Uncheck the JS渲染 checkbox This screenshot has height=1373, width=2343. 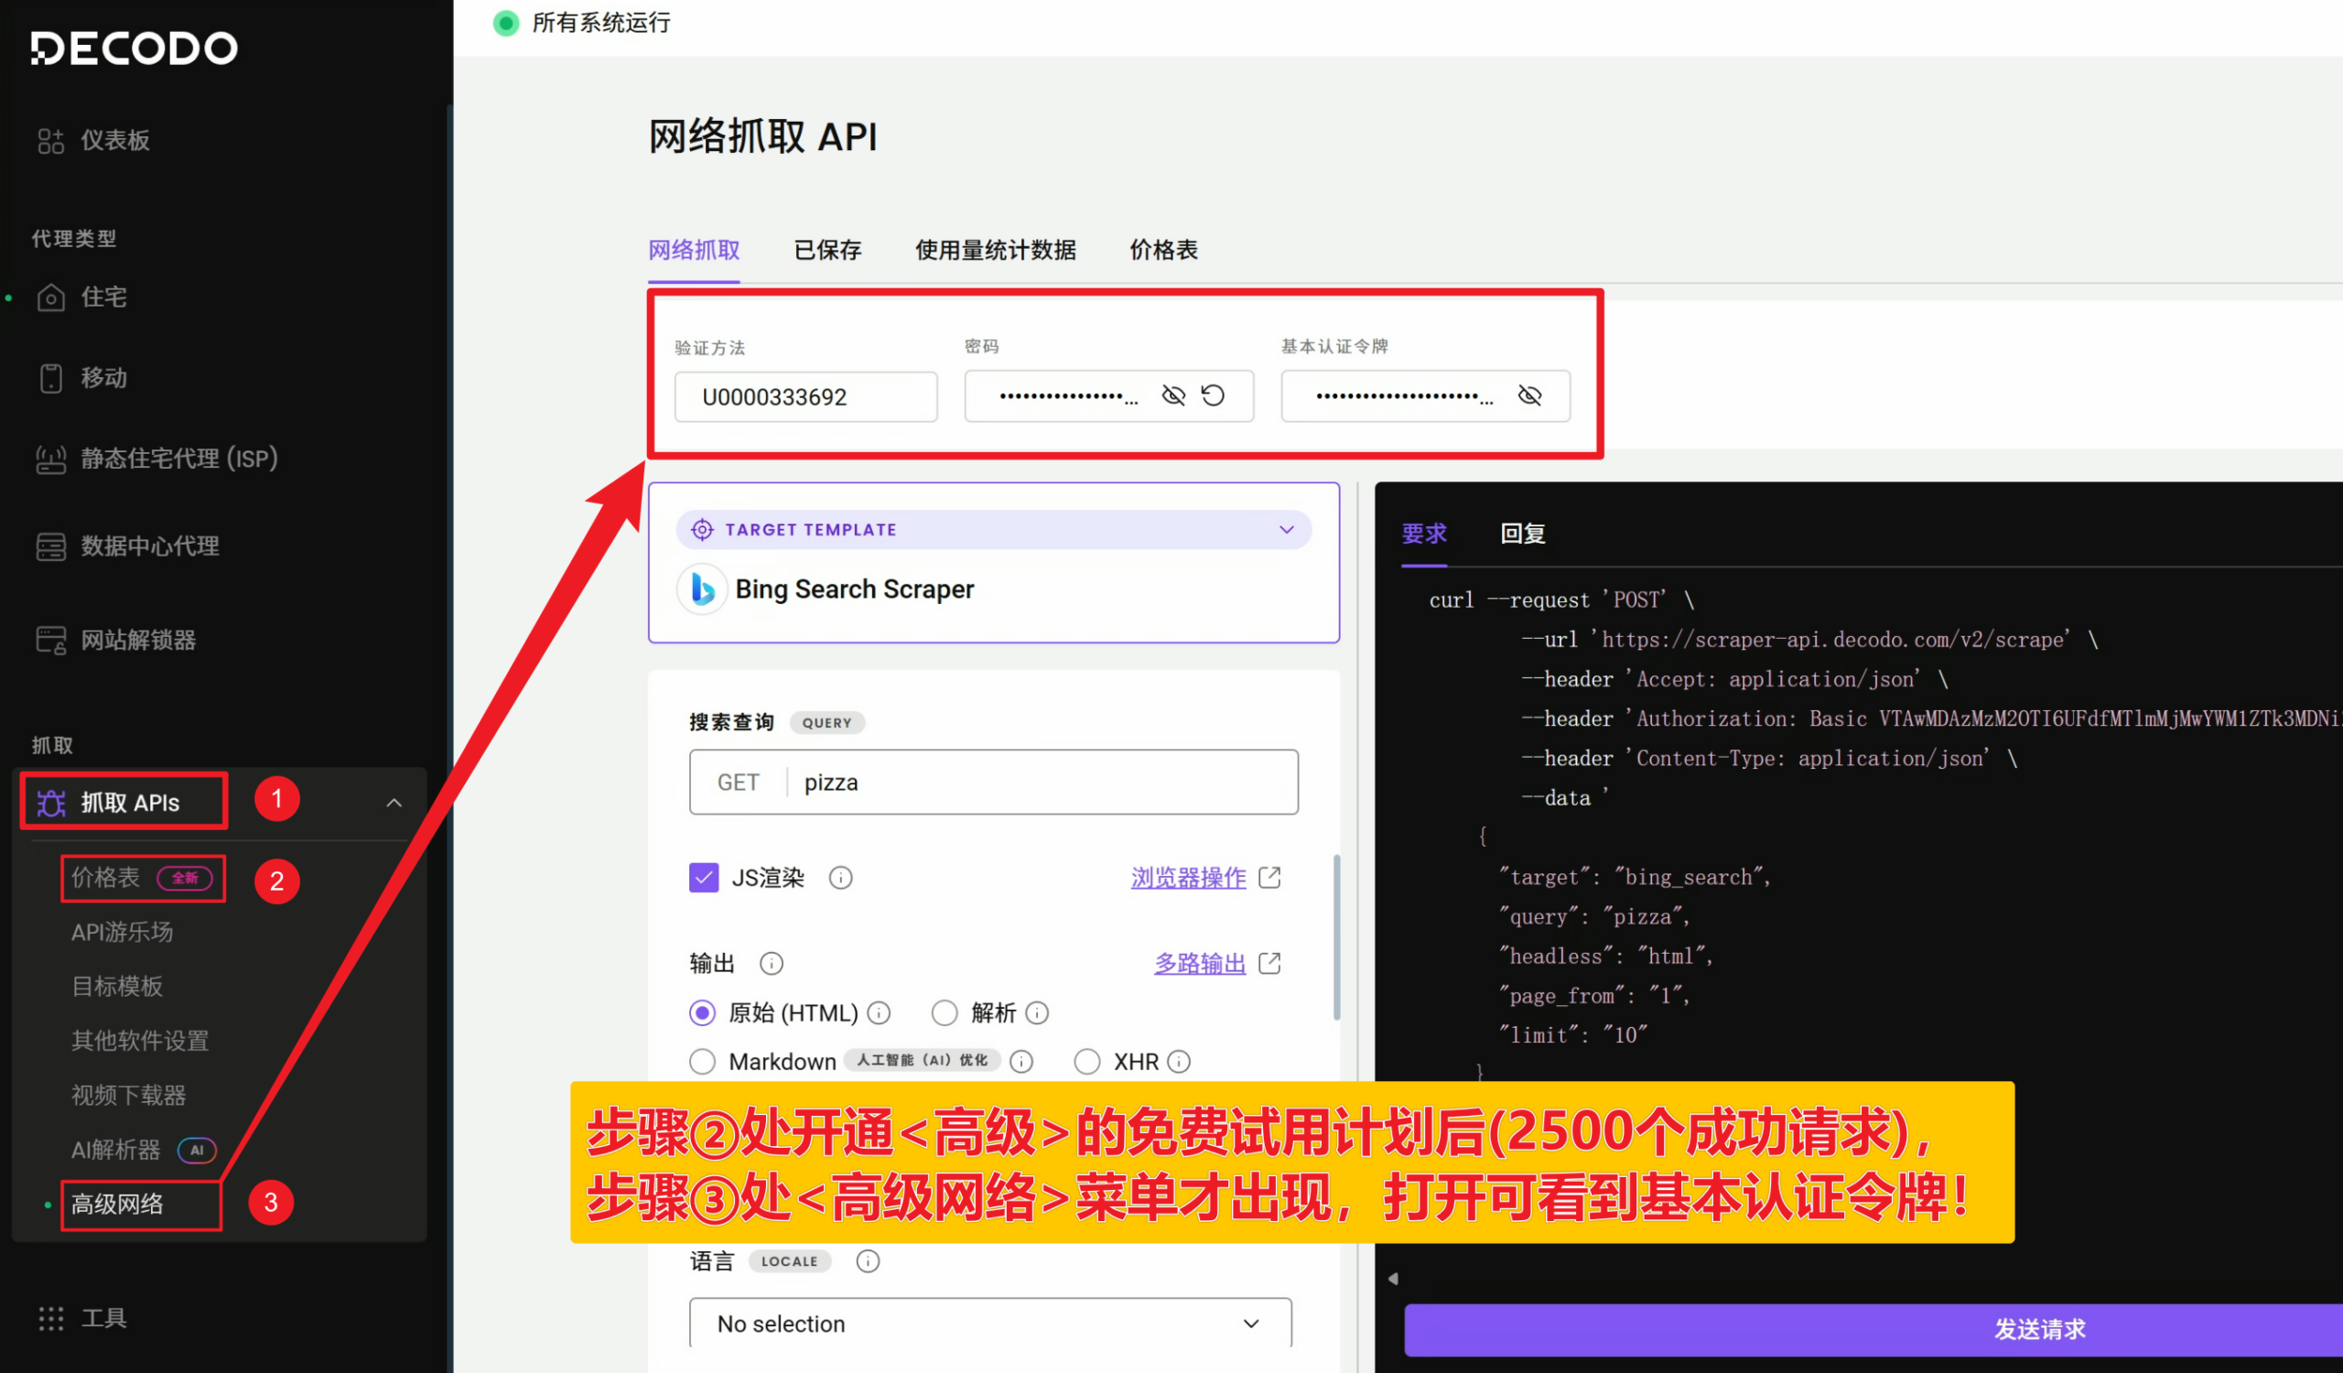[x=704, y=878]
